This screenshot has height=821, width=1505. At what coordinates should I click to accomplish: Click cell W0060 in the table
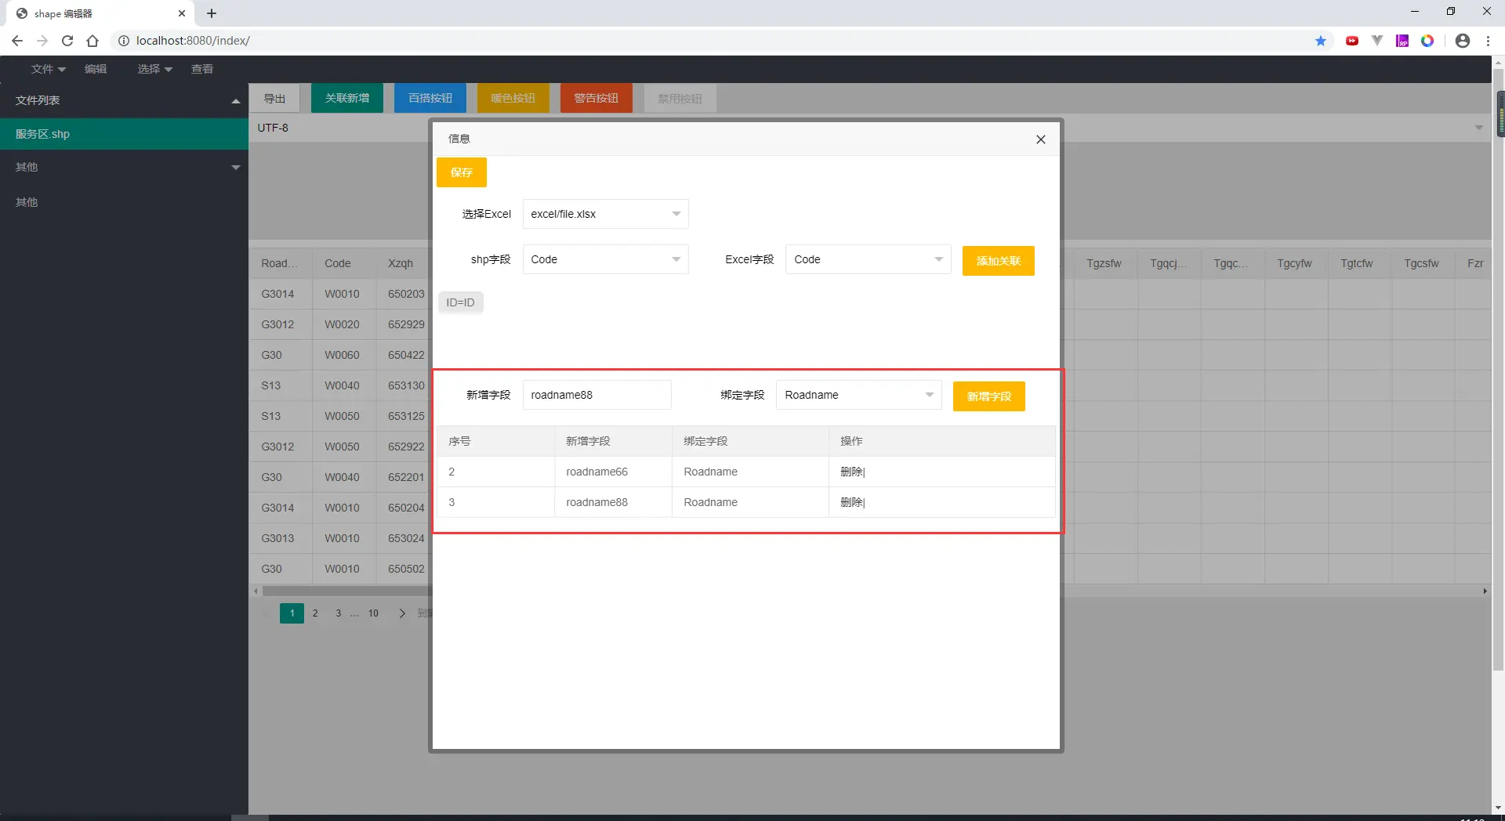click(x=343, y=355)
